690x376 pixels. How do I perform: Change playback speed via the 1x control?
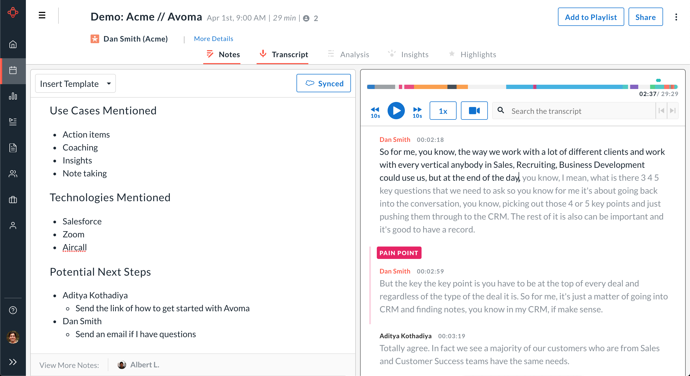[x=443, y=111]
